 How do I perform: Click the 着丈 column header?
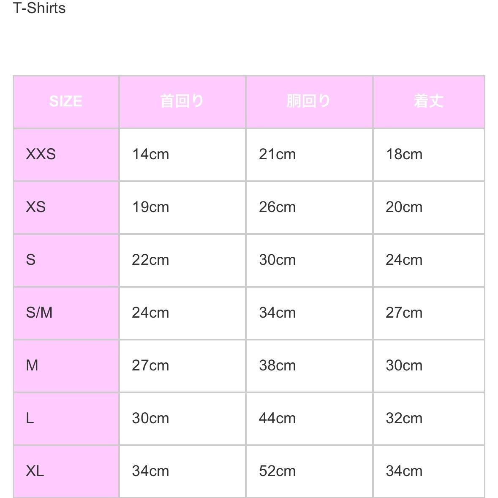coord(429,101)
